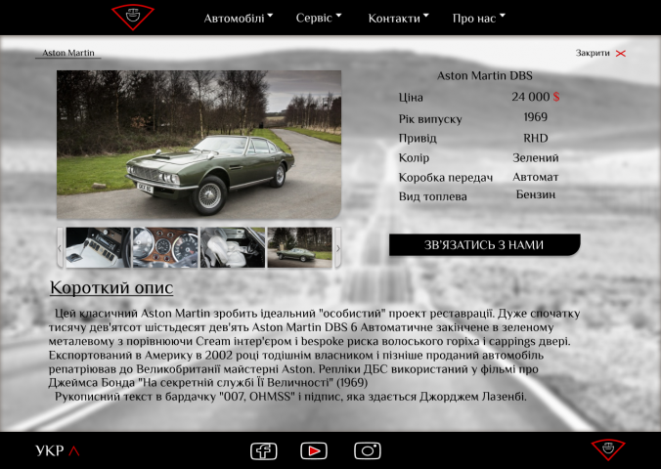Expand the Контакти dropdown arrow

[425, 16]
